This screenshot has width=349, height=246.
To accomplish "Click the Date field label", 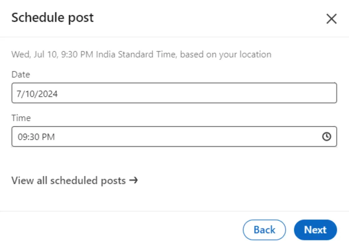I will click(x=20, y=74).
